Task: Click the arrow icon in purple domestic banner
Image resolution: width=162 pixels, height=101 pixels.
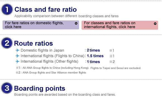Action: pos(76,24)
